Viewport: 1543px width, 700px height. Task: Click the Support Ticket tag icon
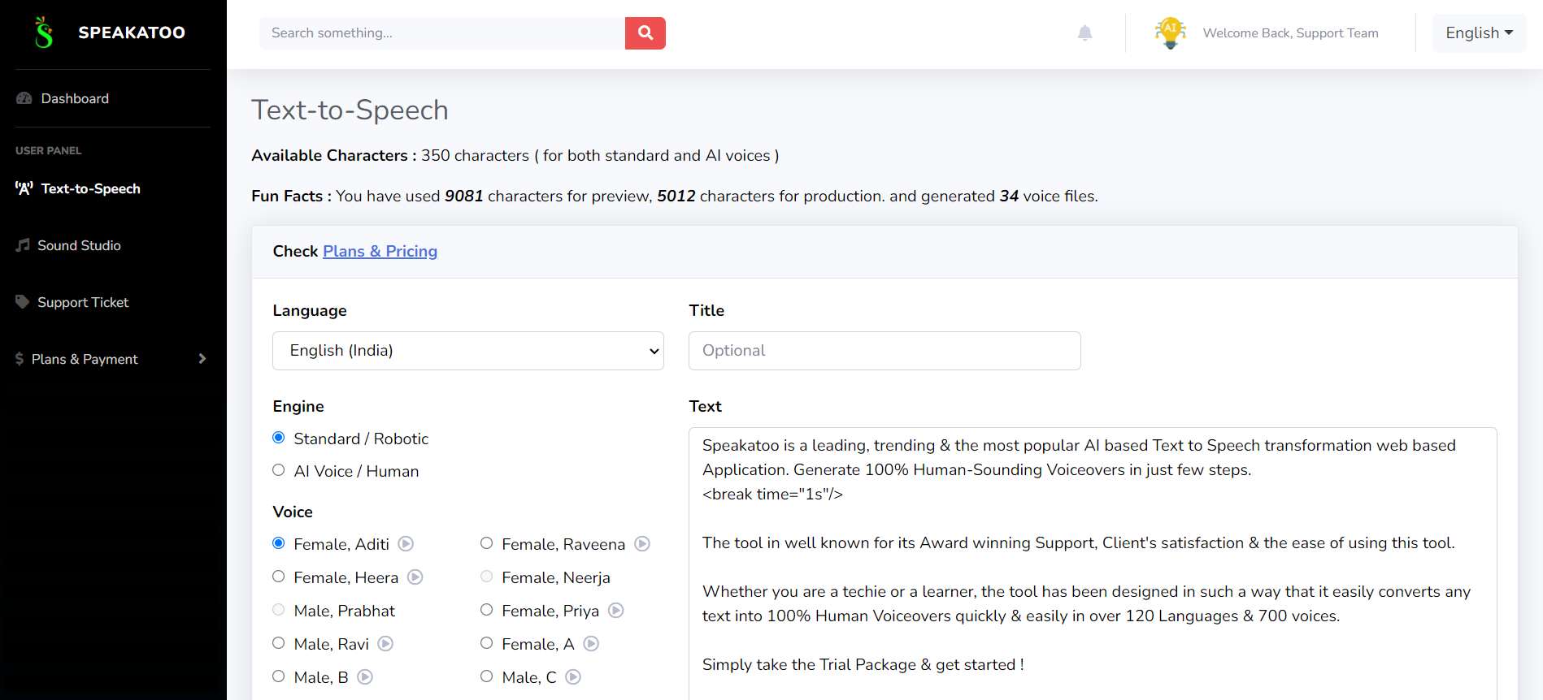tap(23, 302)
